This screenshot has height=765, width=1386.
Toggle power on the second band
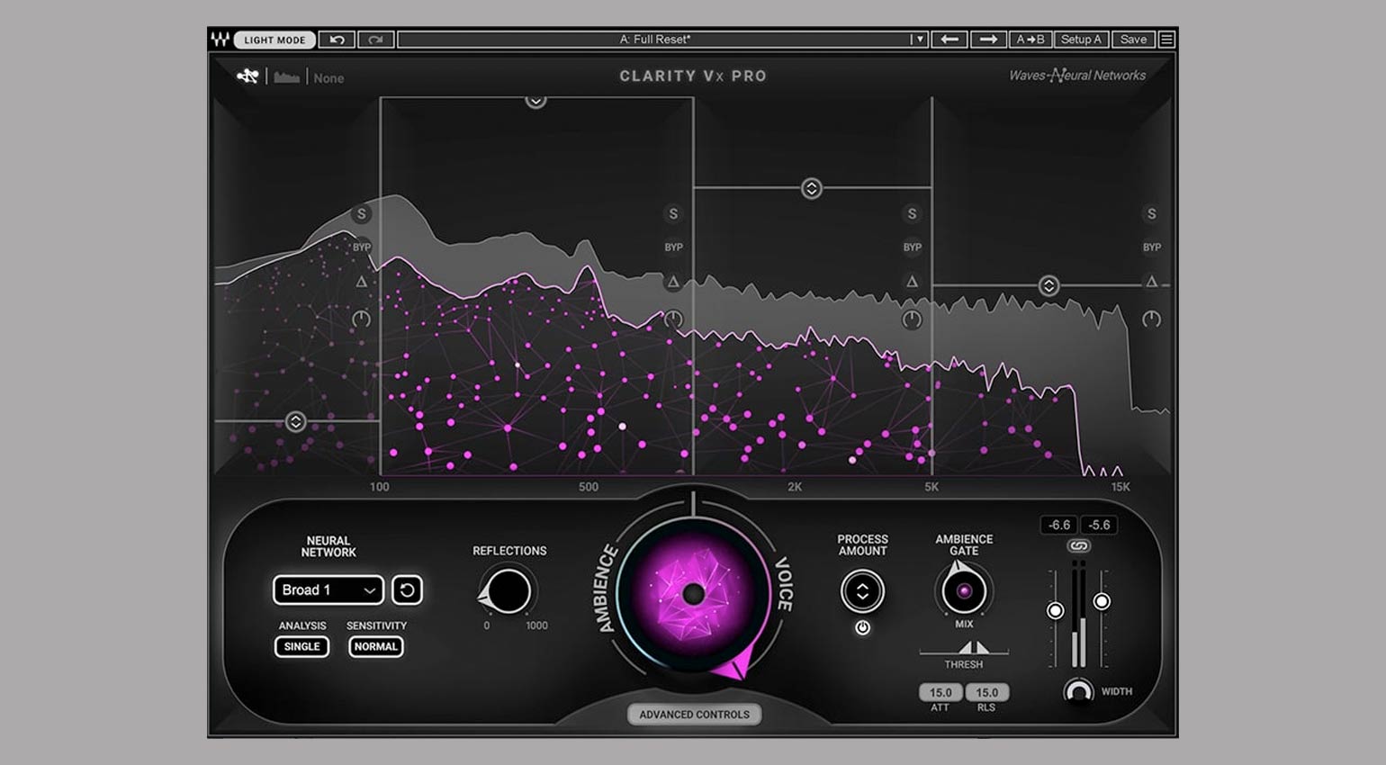(x=673, y=319)
